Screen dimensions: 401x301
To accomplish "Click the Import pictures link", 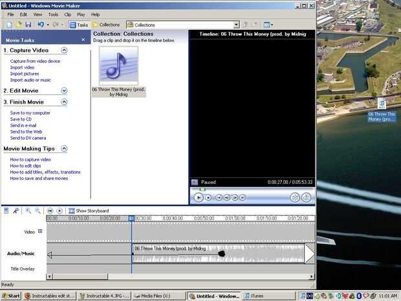I will [x=25, y=74].
